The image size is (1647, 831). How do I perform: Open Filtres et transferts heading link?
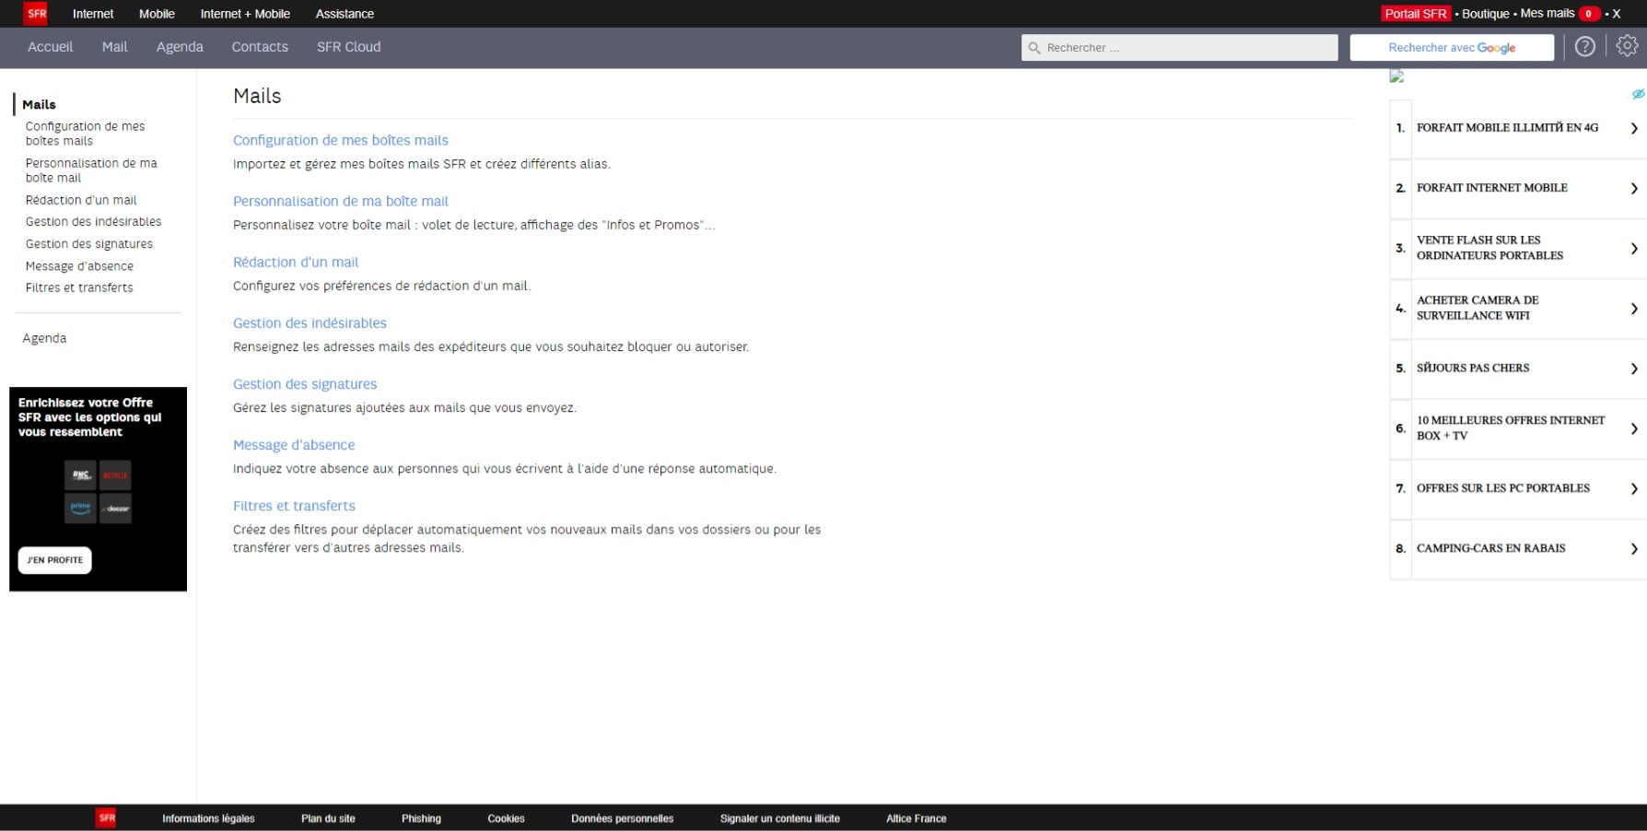[x=294, y=506]
